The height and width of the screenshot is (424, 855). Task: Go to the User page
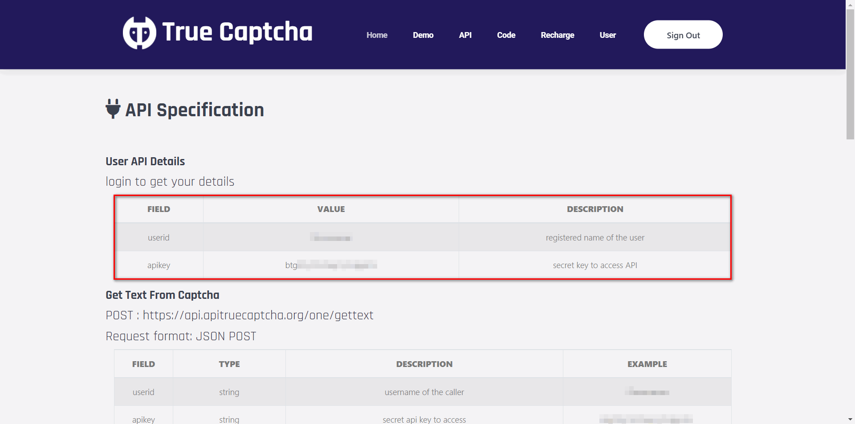pyautogui.click(x=607, y=35)
